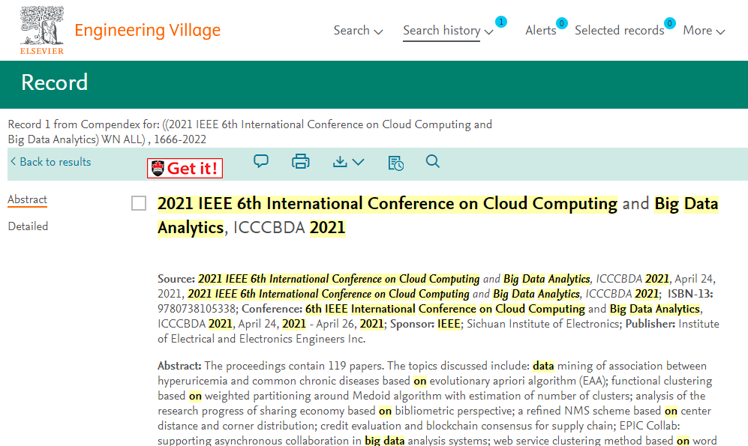Open the Search menu
The height and width of the screenshot is (446, 748).
[358, 31]
